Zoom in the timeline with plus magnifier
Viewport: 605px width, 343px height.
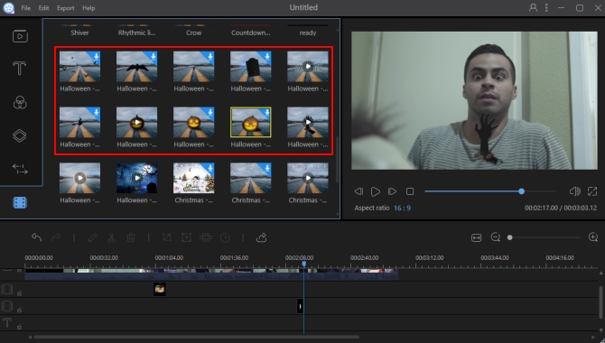tap(593, 237)
